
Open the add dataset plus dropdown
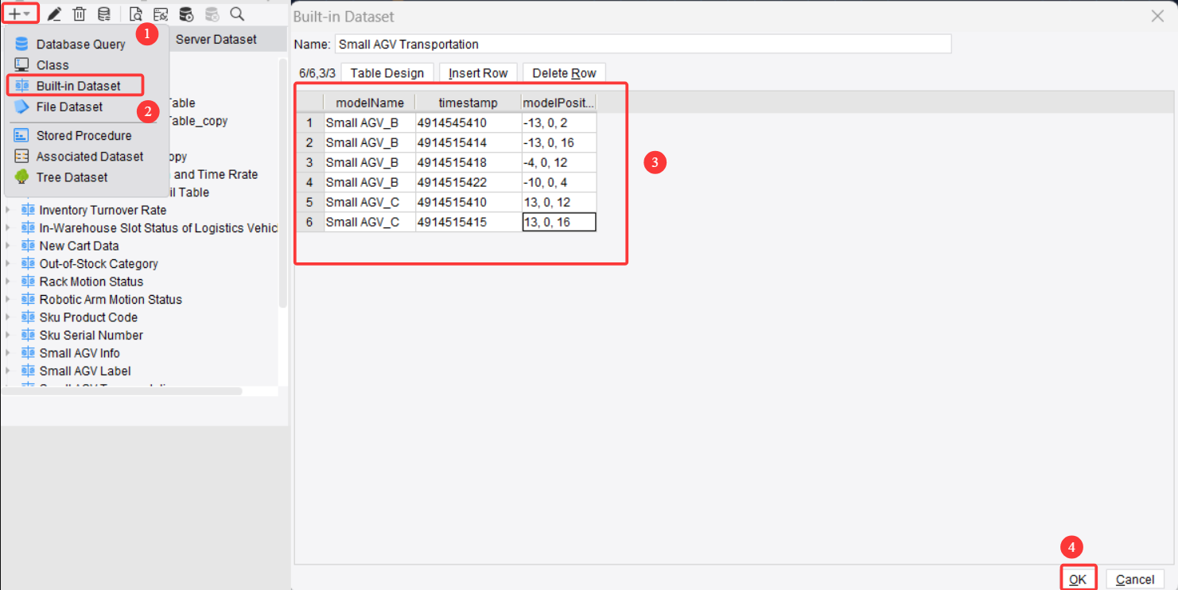[20, 14]
